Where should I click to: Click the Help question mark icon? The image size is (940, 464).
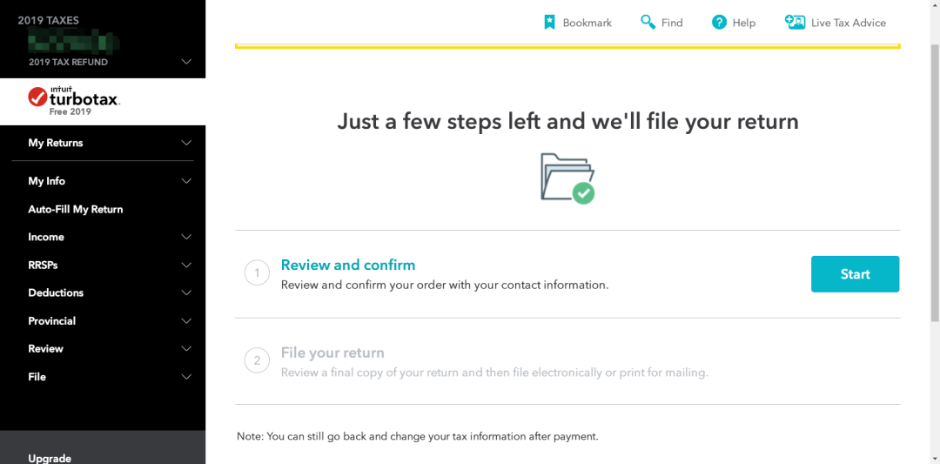tap(719, 23)
